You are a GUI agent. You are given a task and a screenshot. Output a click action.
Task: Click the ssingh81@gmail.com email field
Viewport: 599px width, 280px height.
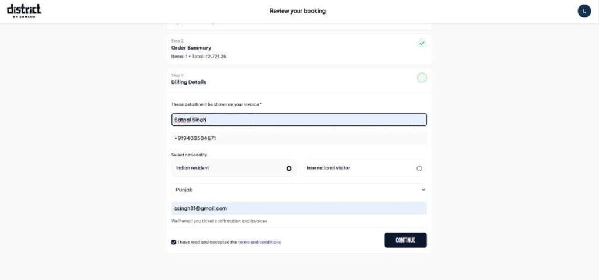pos(298,208)
